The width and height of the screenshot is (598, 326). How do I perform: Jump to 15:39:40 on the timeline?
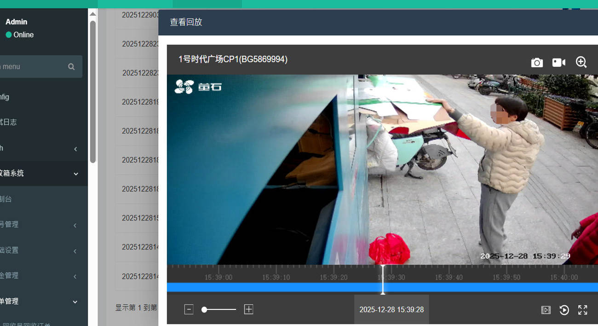(x=448, y=277)
